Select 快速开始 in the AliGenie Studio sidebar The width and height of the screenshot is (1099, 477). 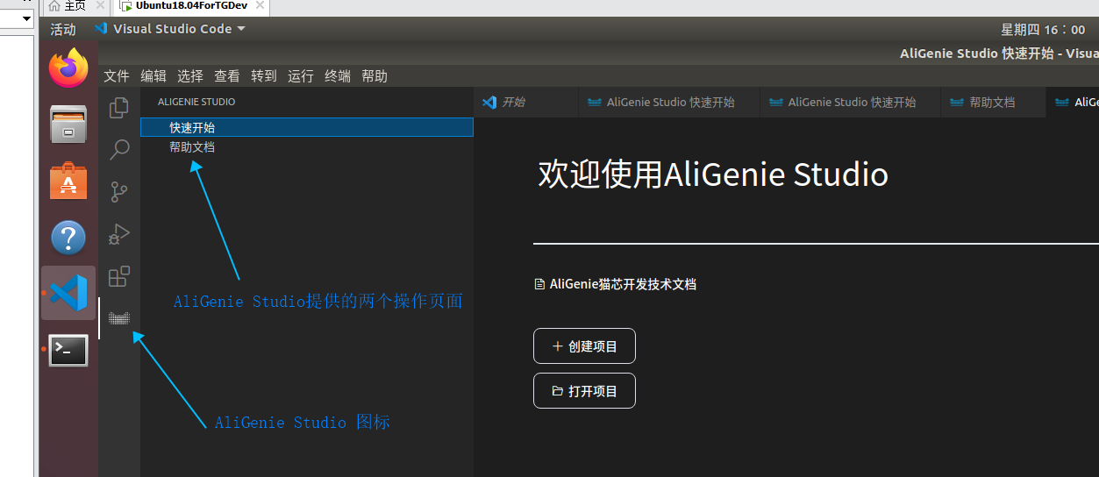tap(307, 128)
